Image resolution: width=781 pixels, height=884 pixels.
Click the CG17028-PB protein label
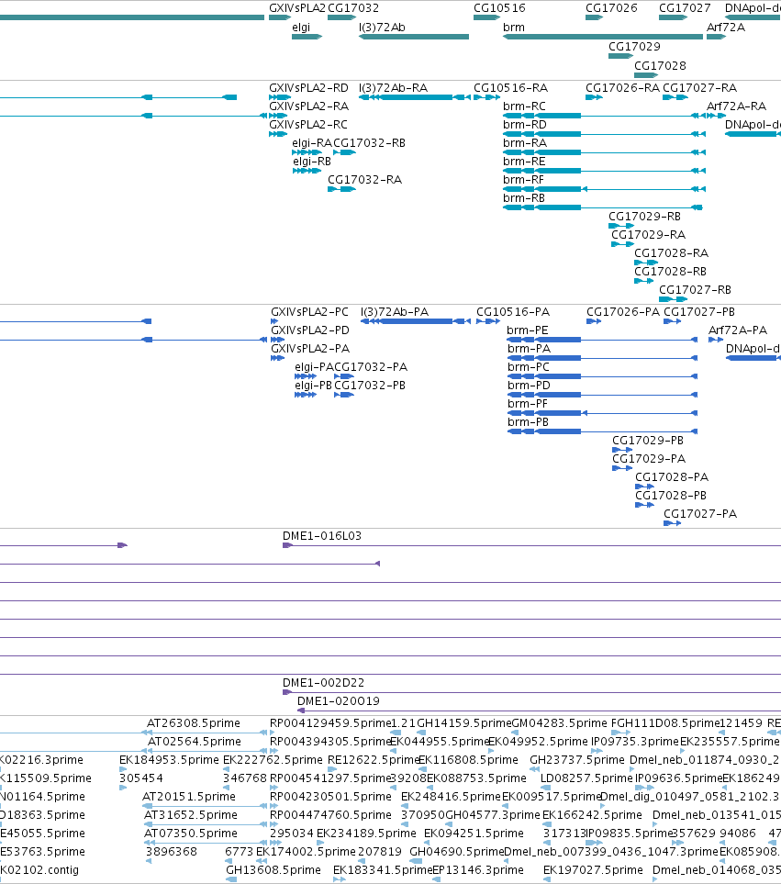click(x=671, y=496)
